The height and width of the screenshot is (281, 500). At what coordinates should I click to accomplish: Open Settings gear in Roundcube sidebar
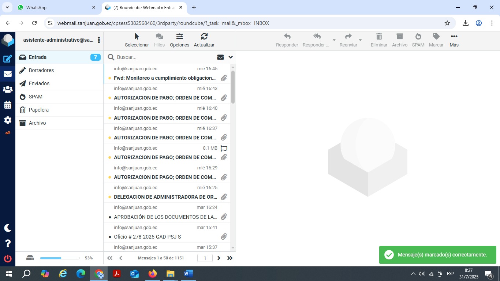[x=8, y=120]
